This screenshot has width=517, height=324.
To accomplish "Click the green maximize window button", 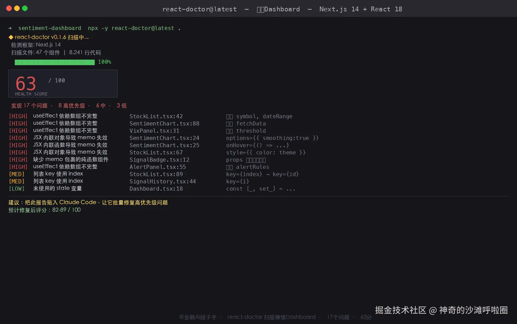I will tap(25, 8).
